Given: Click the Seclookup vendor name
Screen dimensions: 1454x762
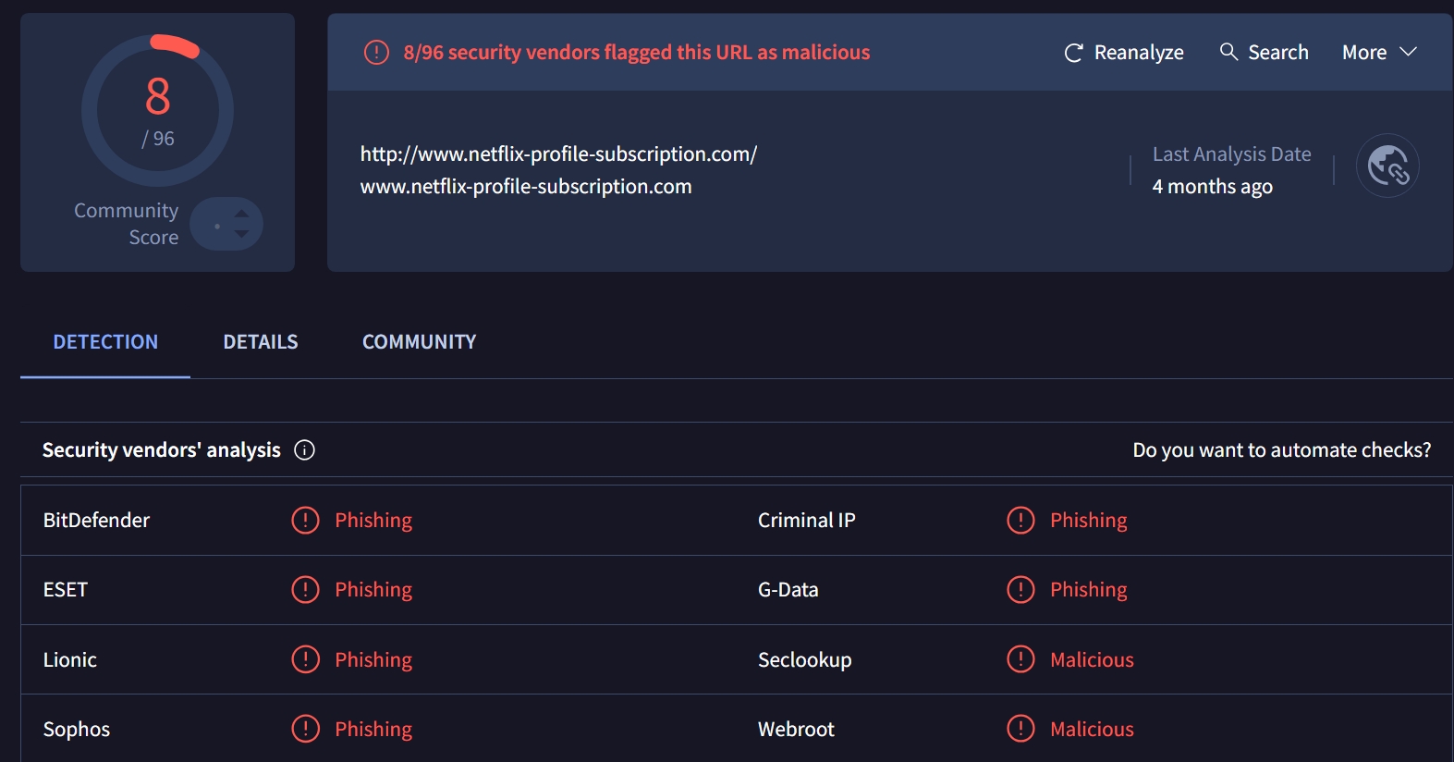Looking at the screenshot, I should pos(805,660).
